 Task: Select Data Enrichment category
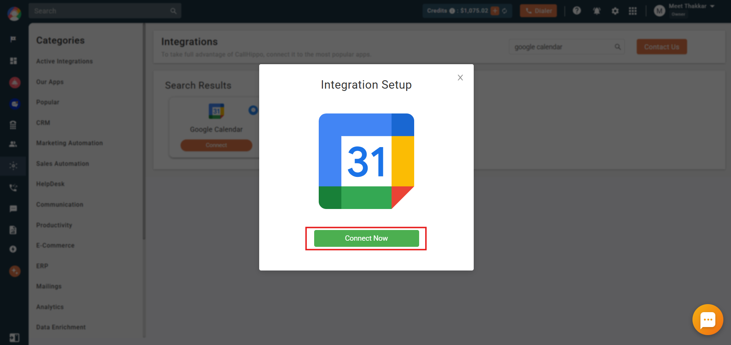click(61, 327)
